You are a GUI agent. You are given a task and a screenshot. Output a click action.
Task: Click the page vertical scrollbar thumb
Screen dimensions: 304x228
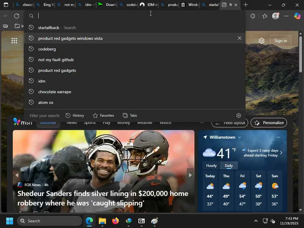(x=300, y=54)
